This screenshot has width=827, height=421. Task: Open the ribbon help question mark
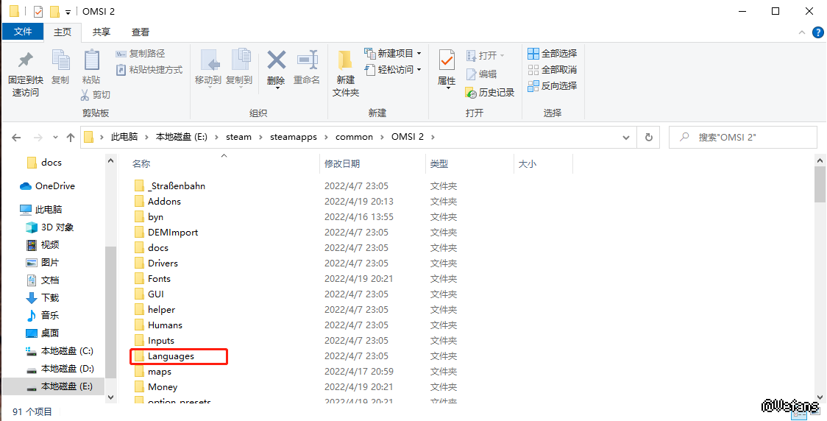pos(817,32)
